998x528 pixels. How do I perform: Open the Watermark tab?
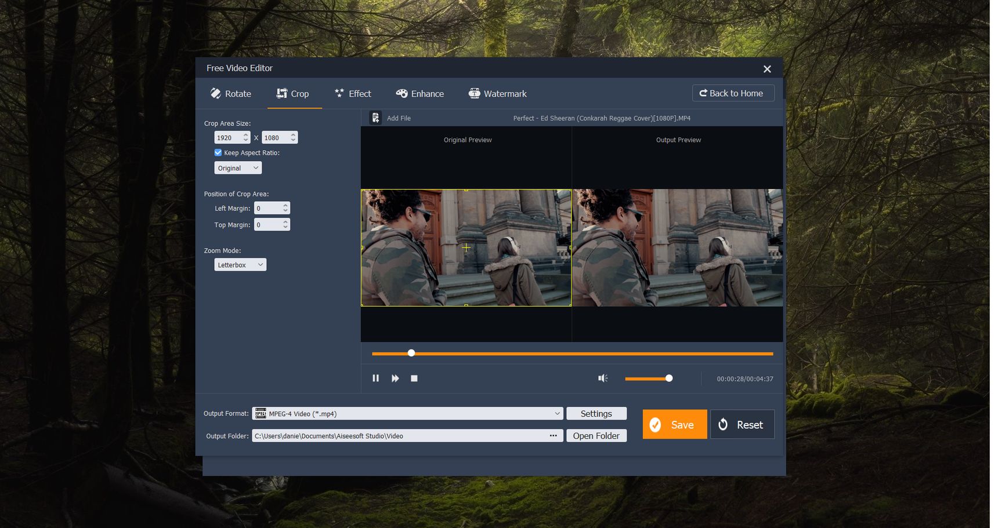(x=498, y=93)
